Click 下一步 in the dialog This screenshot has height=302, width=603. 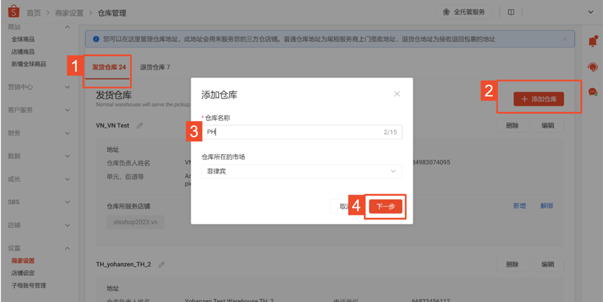tap(386, 206)
